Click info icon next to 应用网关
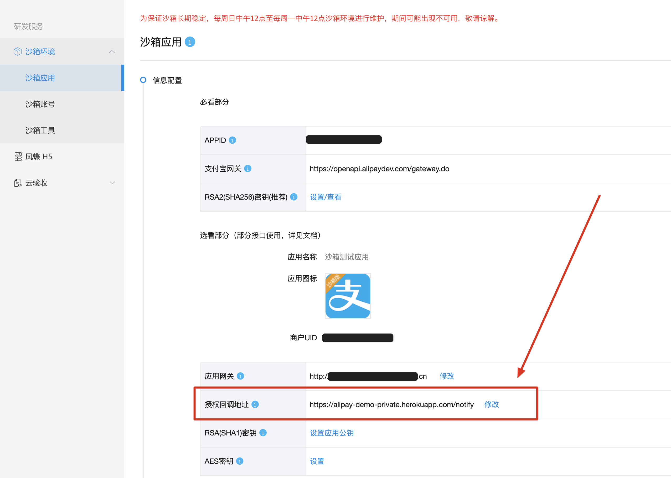Screen dimensions: 671x478 (x=240, y=376)
